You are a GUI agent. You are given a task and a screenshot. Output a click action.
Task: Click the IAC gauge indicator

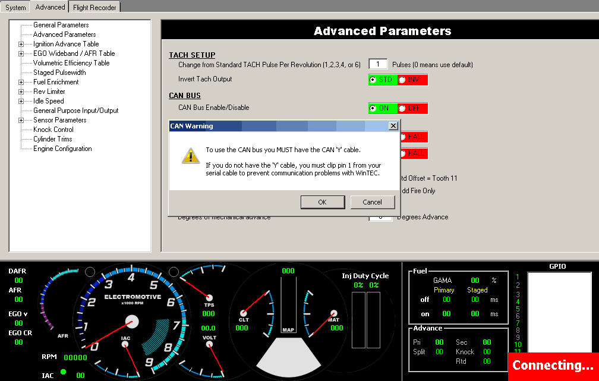[125, 344]
